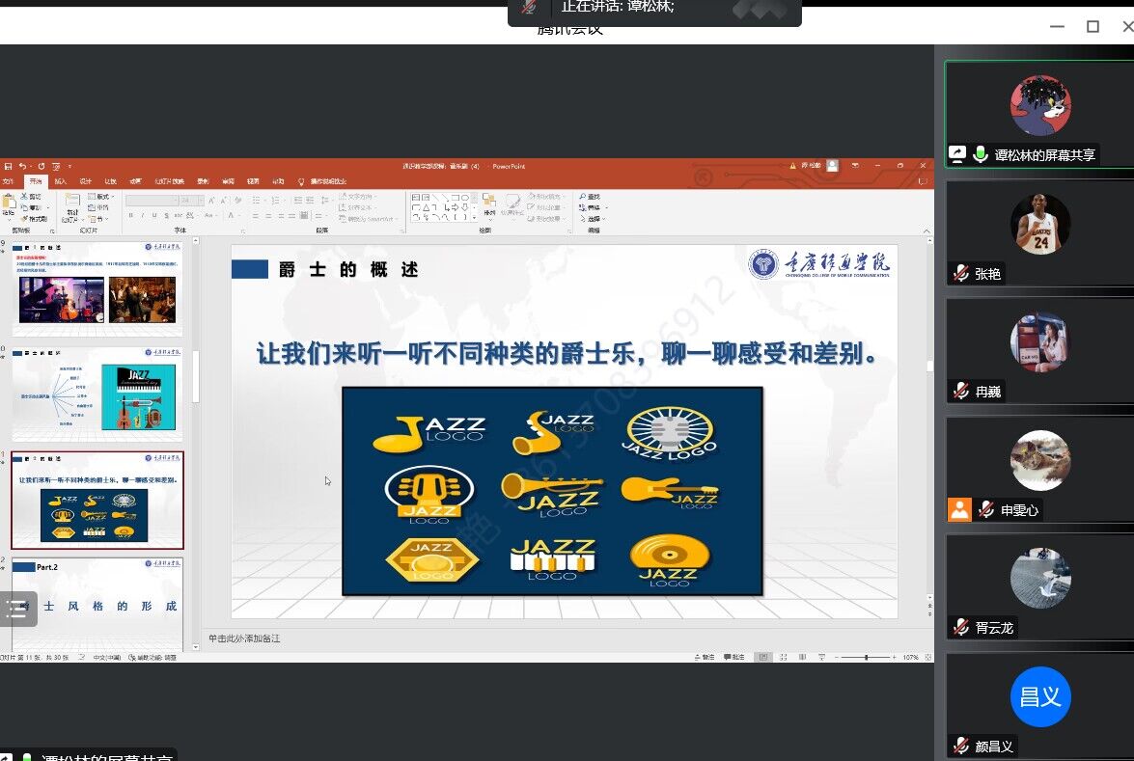Collapse the ribbon with the chevron arrow
The height and width of the screenshot is (761, 1134).
(x=927, y=231)
